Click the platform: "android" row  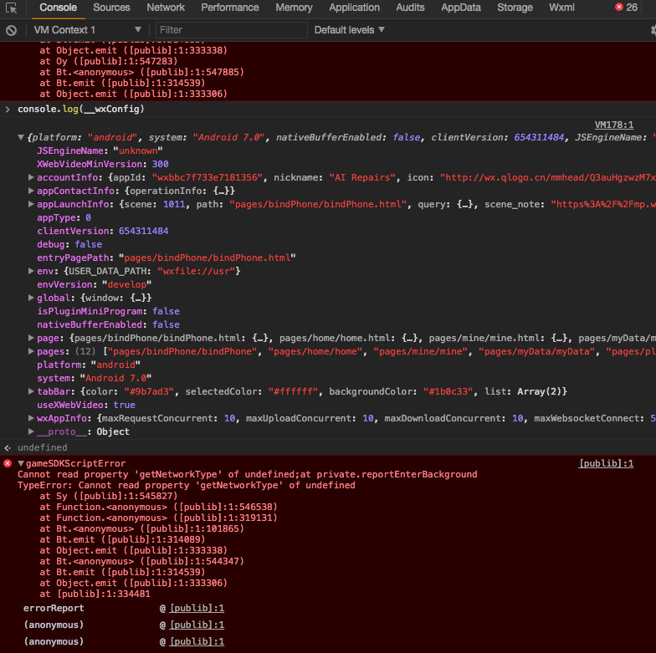coord(89,365)
